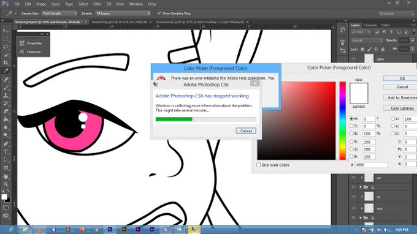Click the rainbow hue slider strip
Screen dimensions: 417x234
pyautogui.click(x=342, y=121)
